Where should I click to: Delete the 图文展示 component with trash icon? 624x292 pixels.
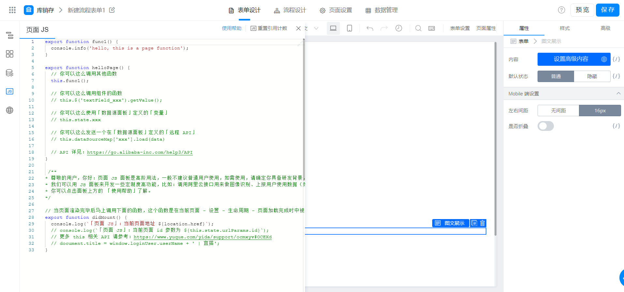482,223
